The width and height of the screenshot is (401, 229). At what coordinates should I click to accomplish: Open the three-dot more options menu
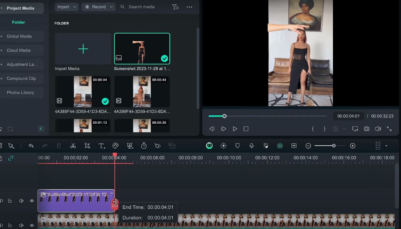189,7
